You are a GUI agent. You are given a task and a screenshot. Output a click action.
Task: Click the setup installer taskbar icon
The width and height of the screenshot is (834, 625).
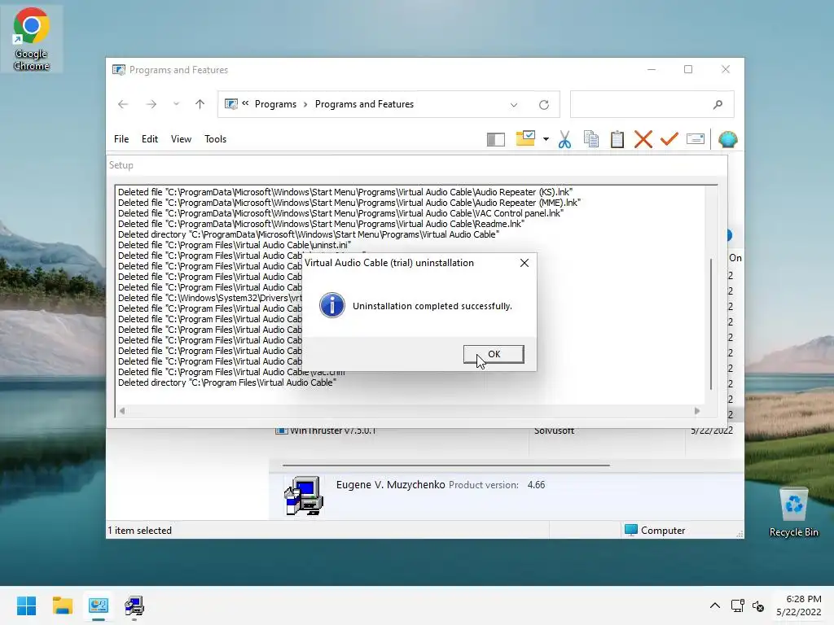point(134,605)
